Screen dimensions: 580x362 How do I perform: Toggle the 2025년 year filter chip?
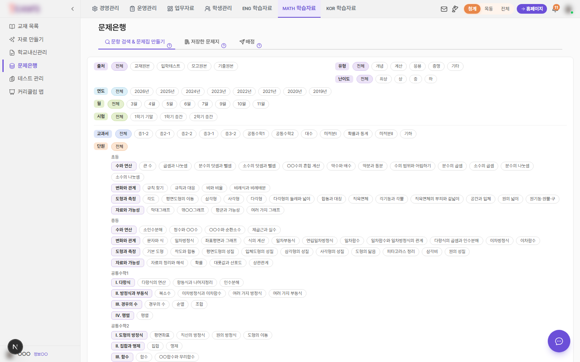(x=167, y=92)
